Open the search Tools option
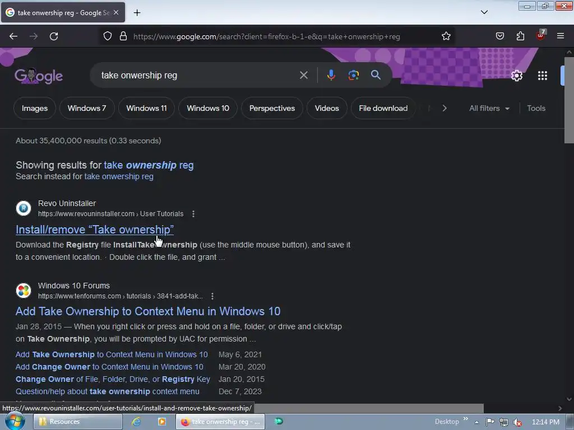 536,108
